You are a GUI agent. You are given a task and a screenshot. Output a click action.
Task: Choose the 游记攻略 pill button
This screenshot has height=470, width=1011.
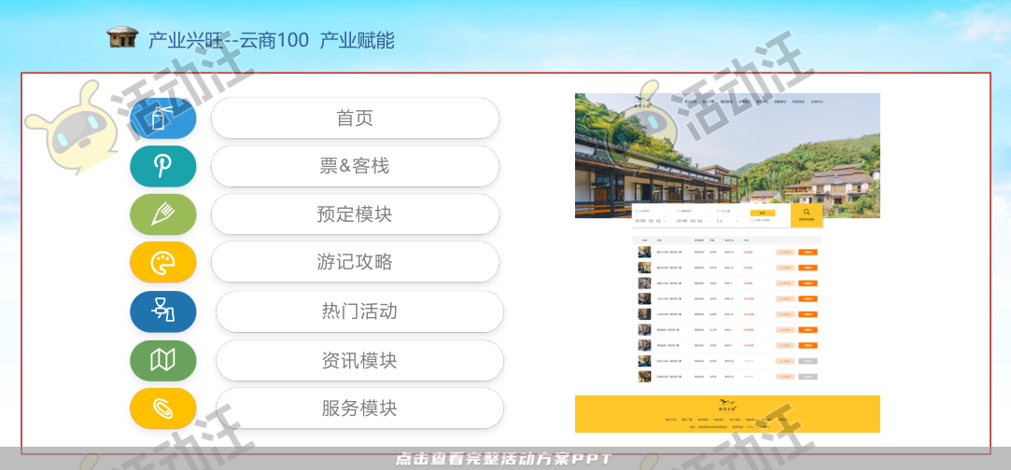click(x=356, y=262)
